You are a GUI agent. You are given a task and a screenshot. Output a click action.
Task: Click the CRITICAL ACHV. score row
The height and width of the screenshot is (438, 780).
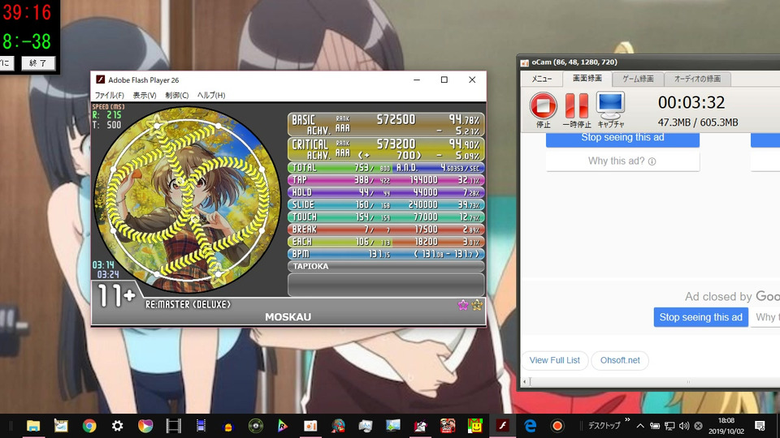386,149
